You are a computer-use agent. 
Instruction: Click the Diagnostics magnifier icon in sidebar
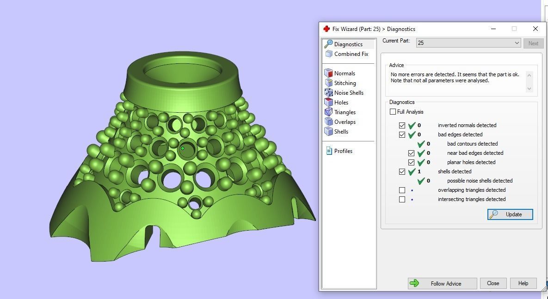pyautogui.click(x=328, y=44)
